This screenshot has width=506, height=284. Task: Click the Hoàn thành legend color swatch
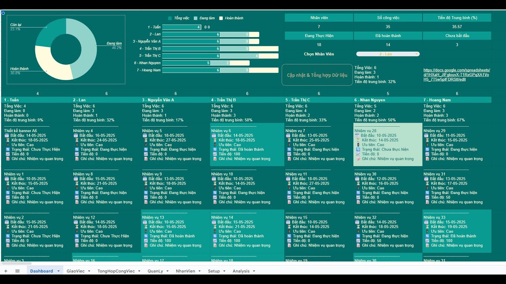pyautogui.click(x=221, y=18)
